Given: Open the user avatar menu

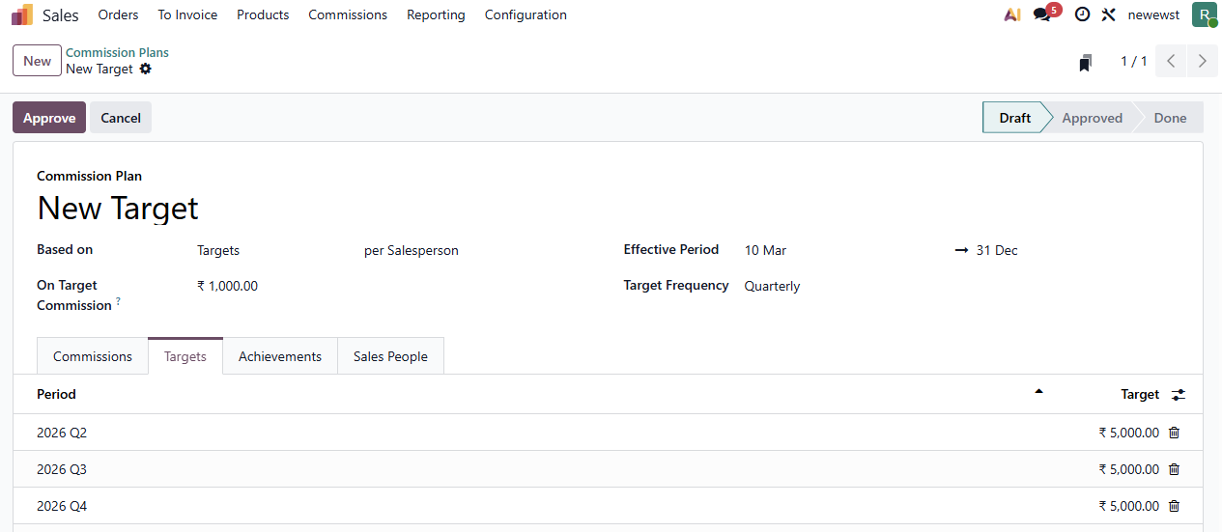Looking at the screenshot, I should (1204, 14).
